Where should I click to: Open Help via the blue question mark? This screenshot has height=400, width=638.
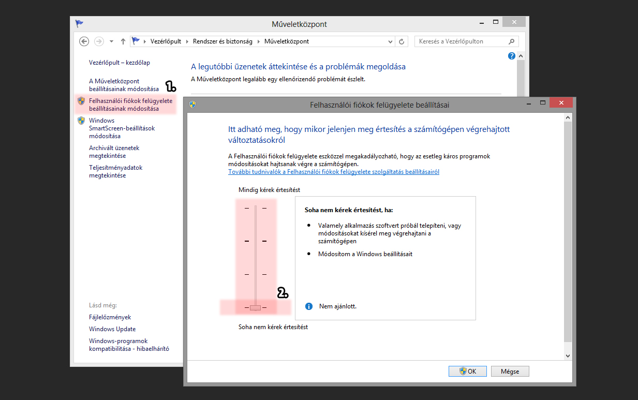[x=512, y=56]
